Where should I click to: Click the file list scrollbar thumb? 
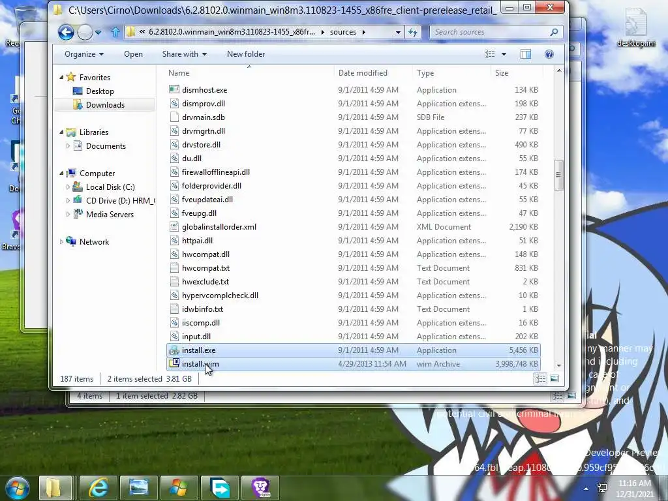pos(558,175)
